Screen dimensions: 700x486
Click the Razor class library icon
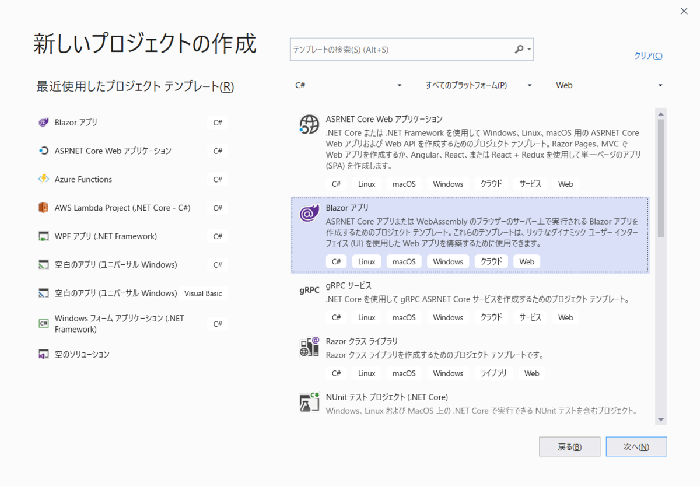tap(309, 347)
